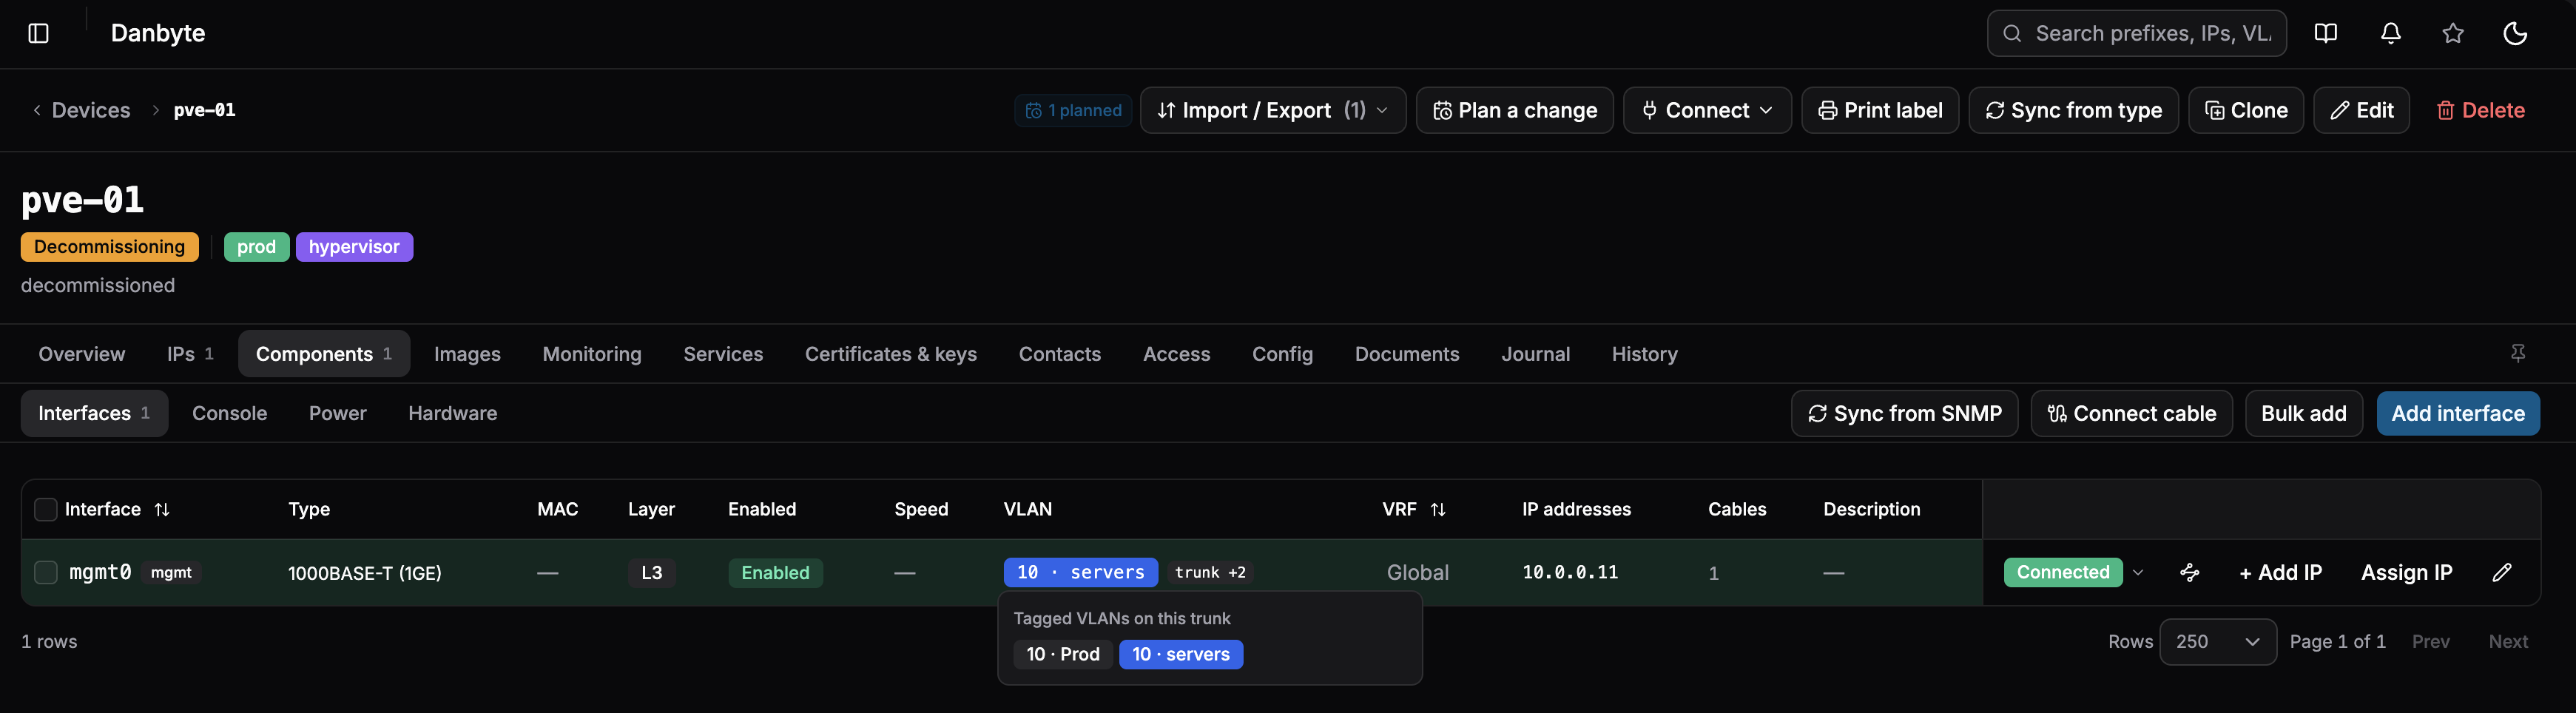Toggle the sidebar panel icon
The image size is (2576, 713).
[38, 33]
